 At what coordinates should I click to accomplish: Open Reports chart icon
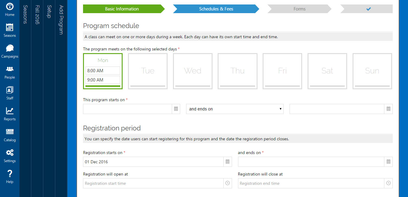(x=10, y=111)
